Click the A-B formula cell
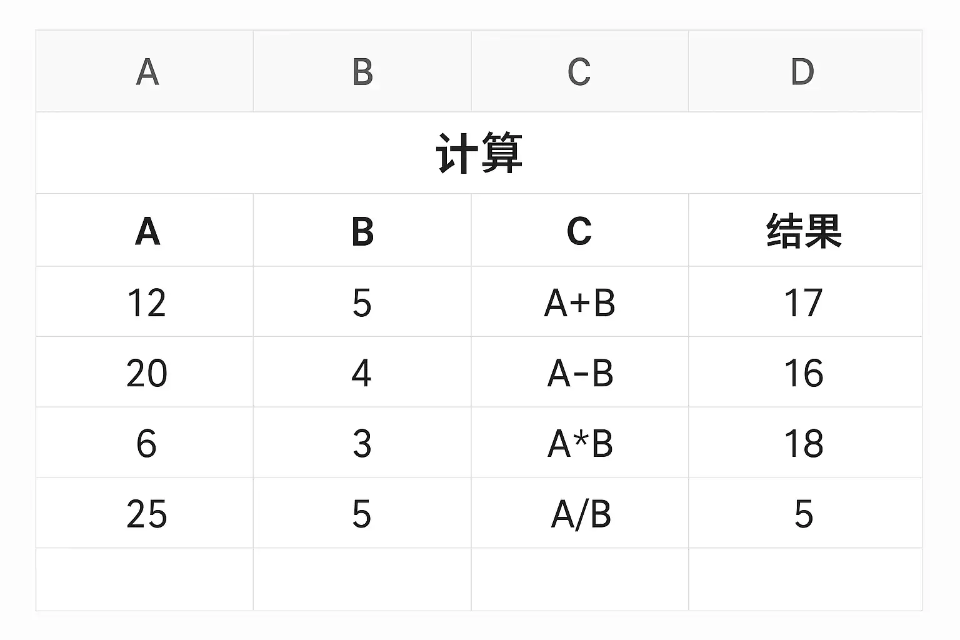 point(580,372)
